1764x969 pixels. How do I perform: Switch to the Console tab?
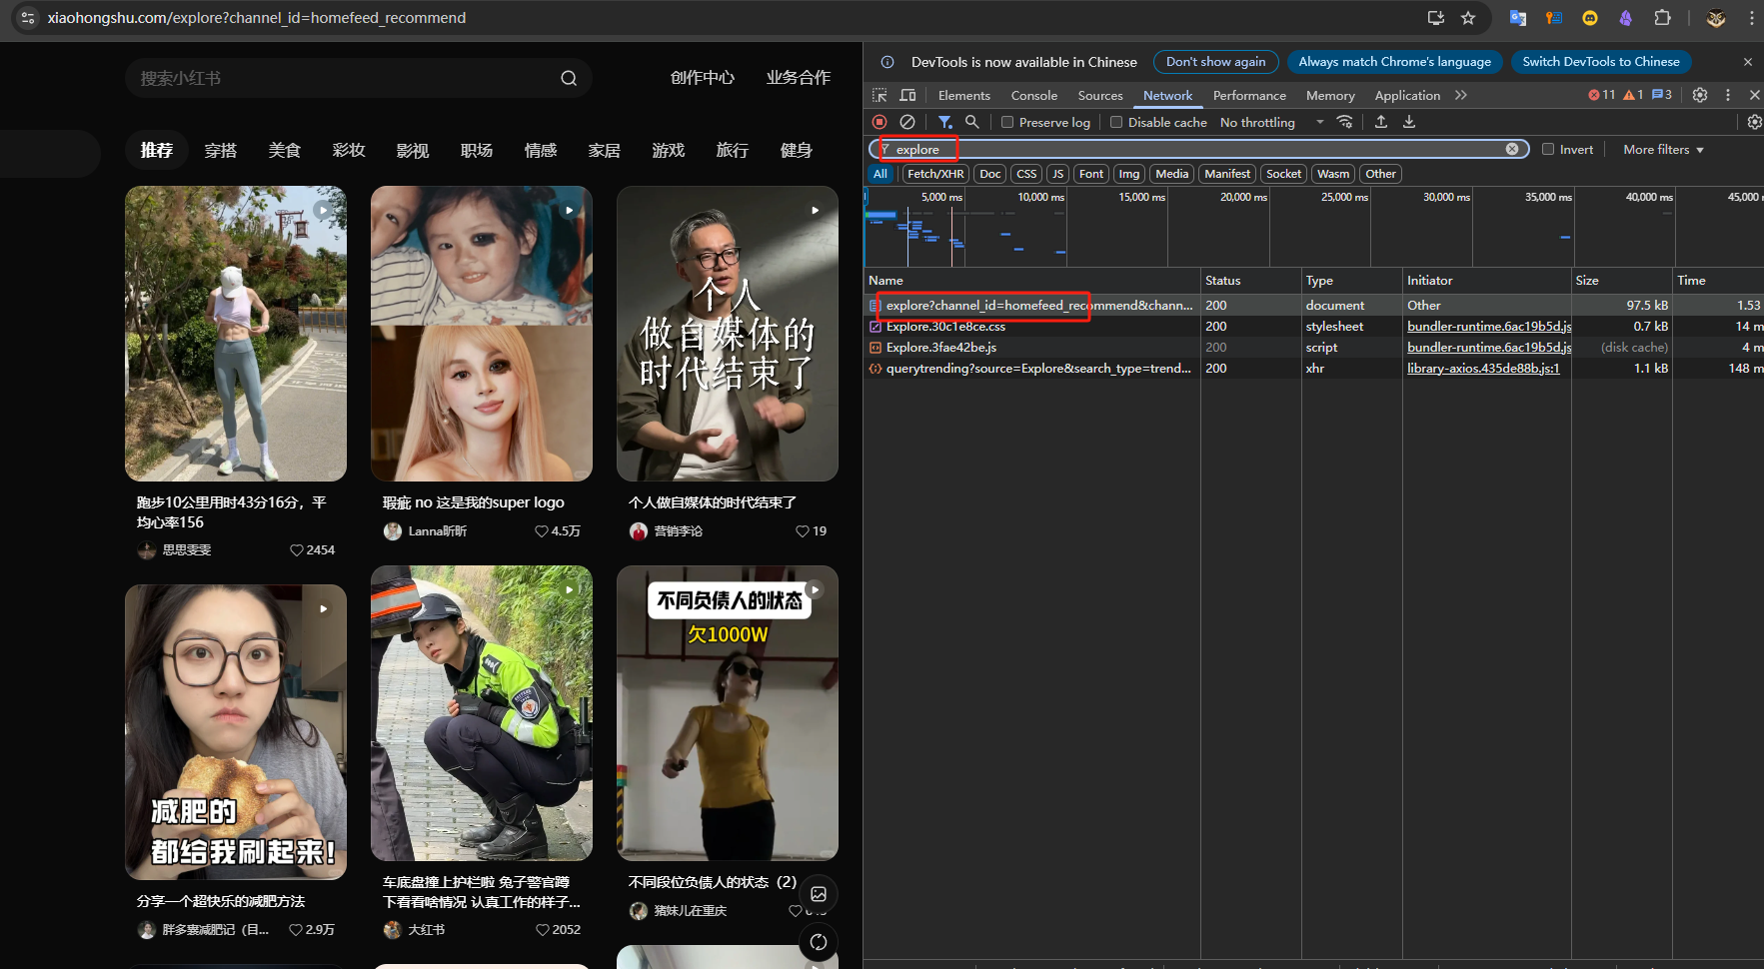click(x=1033, y=95)
